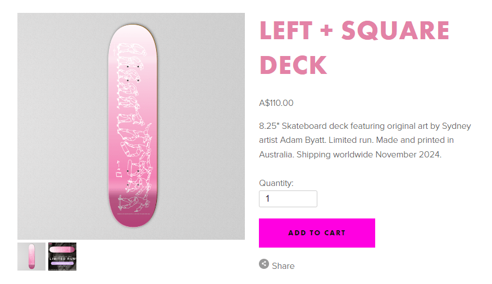Click the word LEFT in the title
Screen dimensions: 492x284
click(x=290, y=31)
